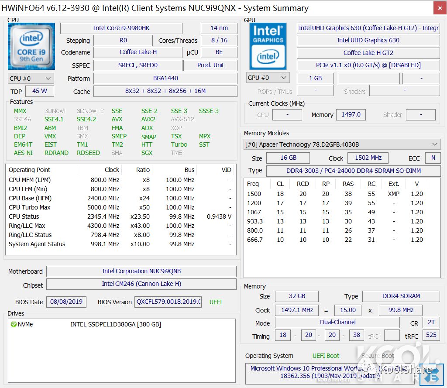Click the BGA1440 platform field
The image size is (447, 388).
[165, 79]
